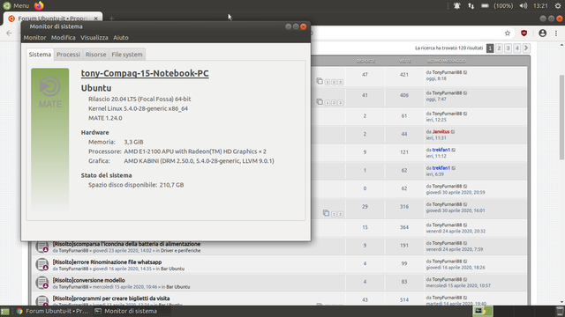
Task: Open trekfan1 profile dated ieri, 11:12
Action: [441, 150]
